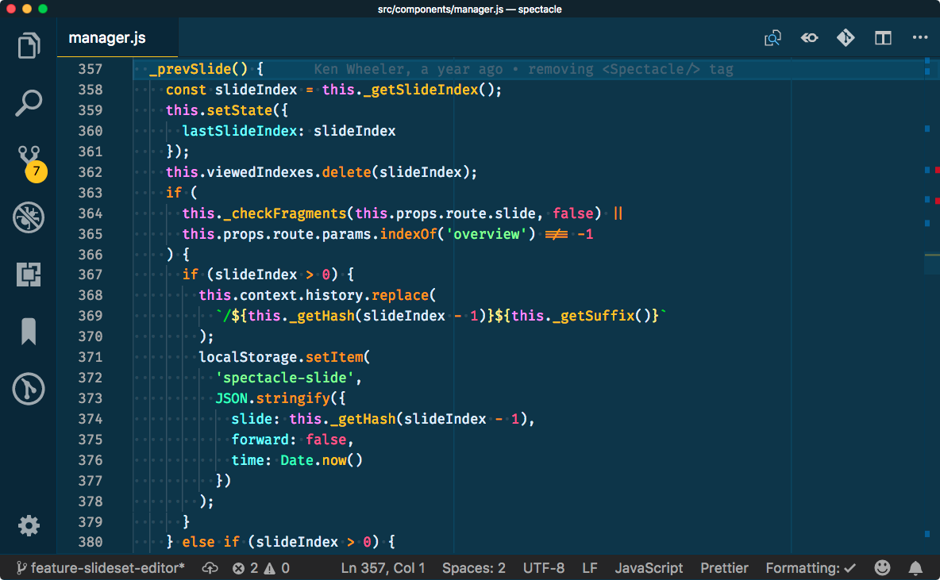Image resolution: width=940 pixels, height=580 pixels.
Task: Open the Explorer file view
Action: [29, 45]
